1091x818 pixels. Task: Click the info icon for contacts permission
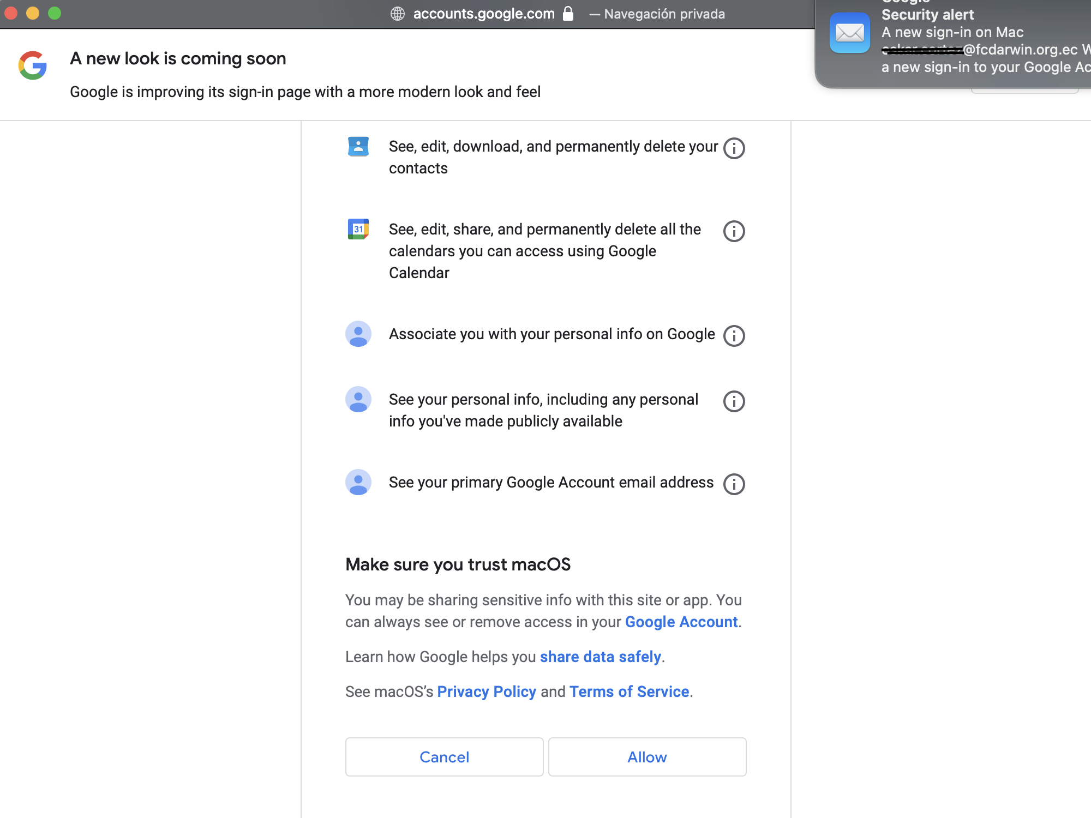[734, 148]
